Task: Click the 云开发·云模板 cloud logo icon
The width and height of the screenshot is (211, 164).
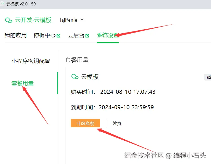Action: [9, 20]
